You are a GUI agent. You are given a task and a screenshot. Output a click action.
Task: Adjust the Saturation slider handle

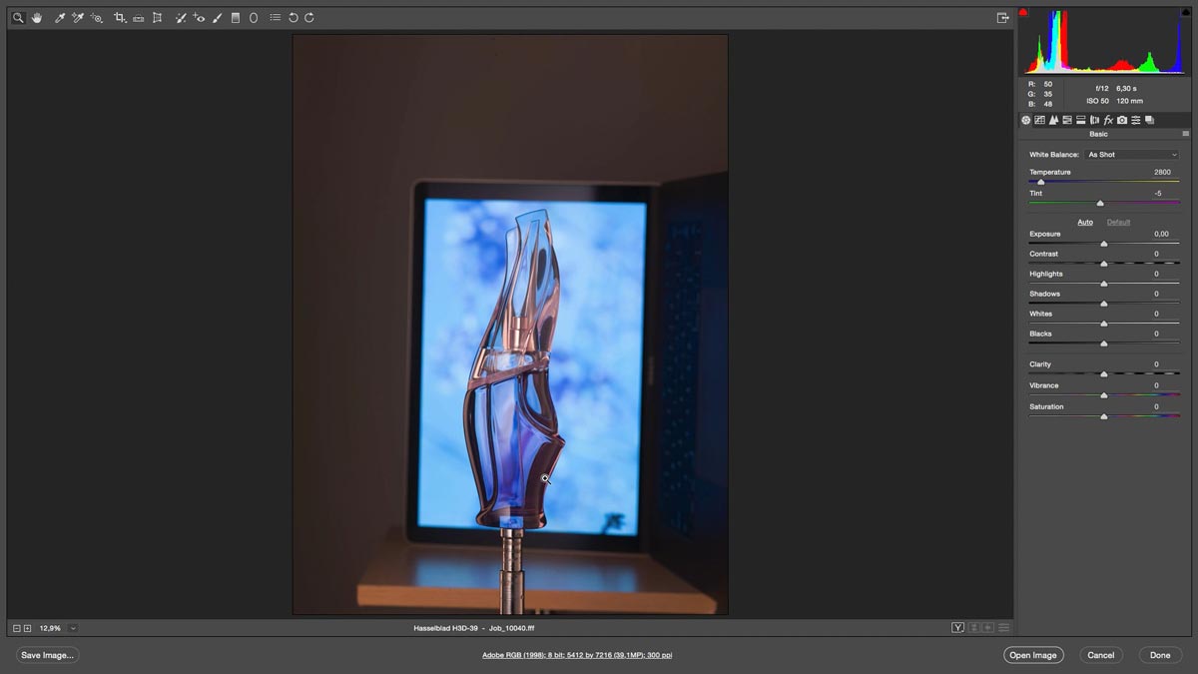[x=1104, y=415]
